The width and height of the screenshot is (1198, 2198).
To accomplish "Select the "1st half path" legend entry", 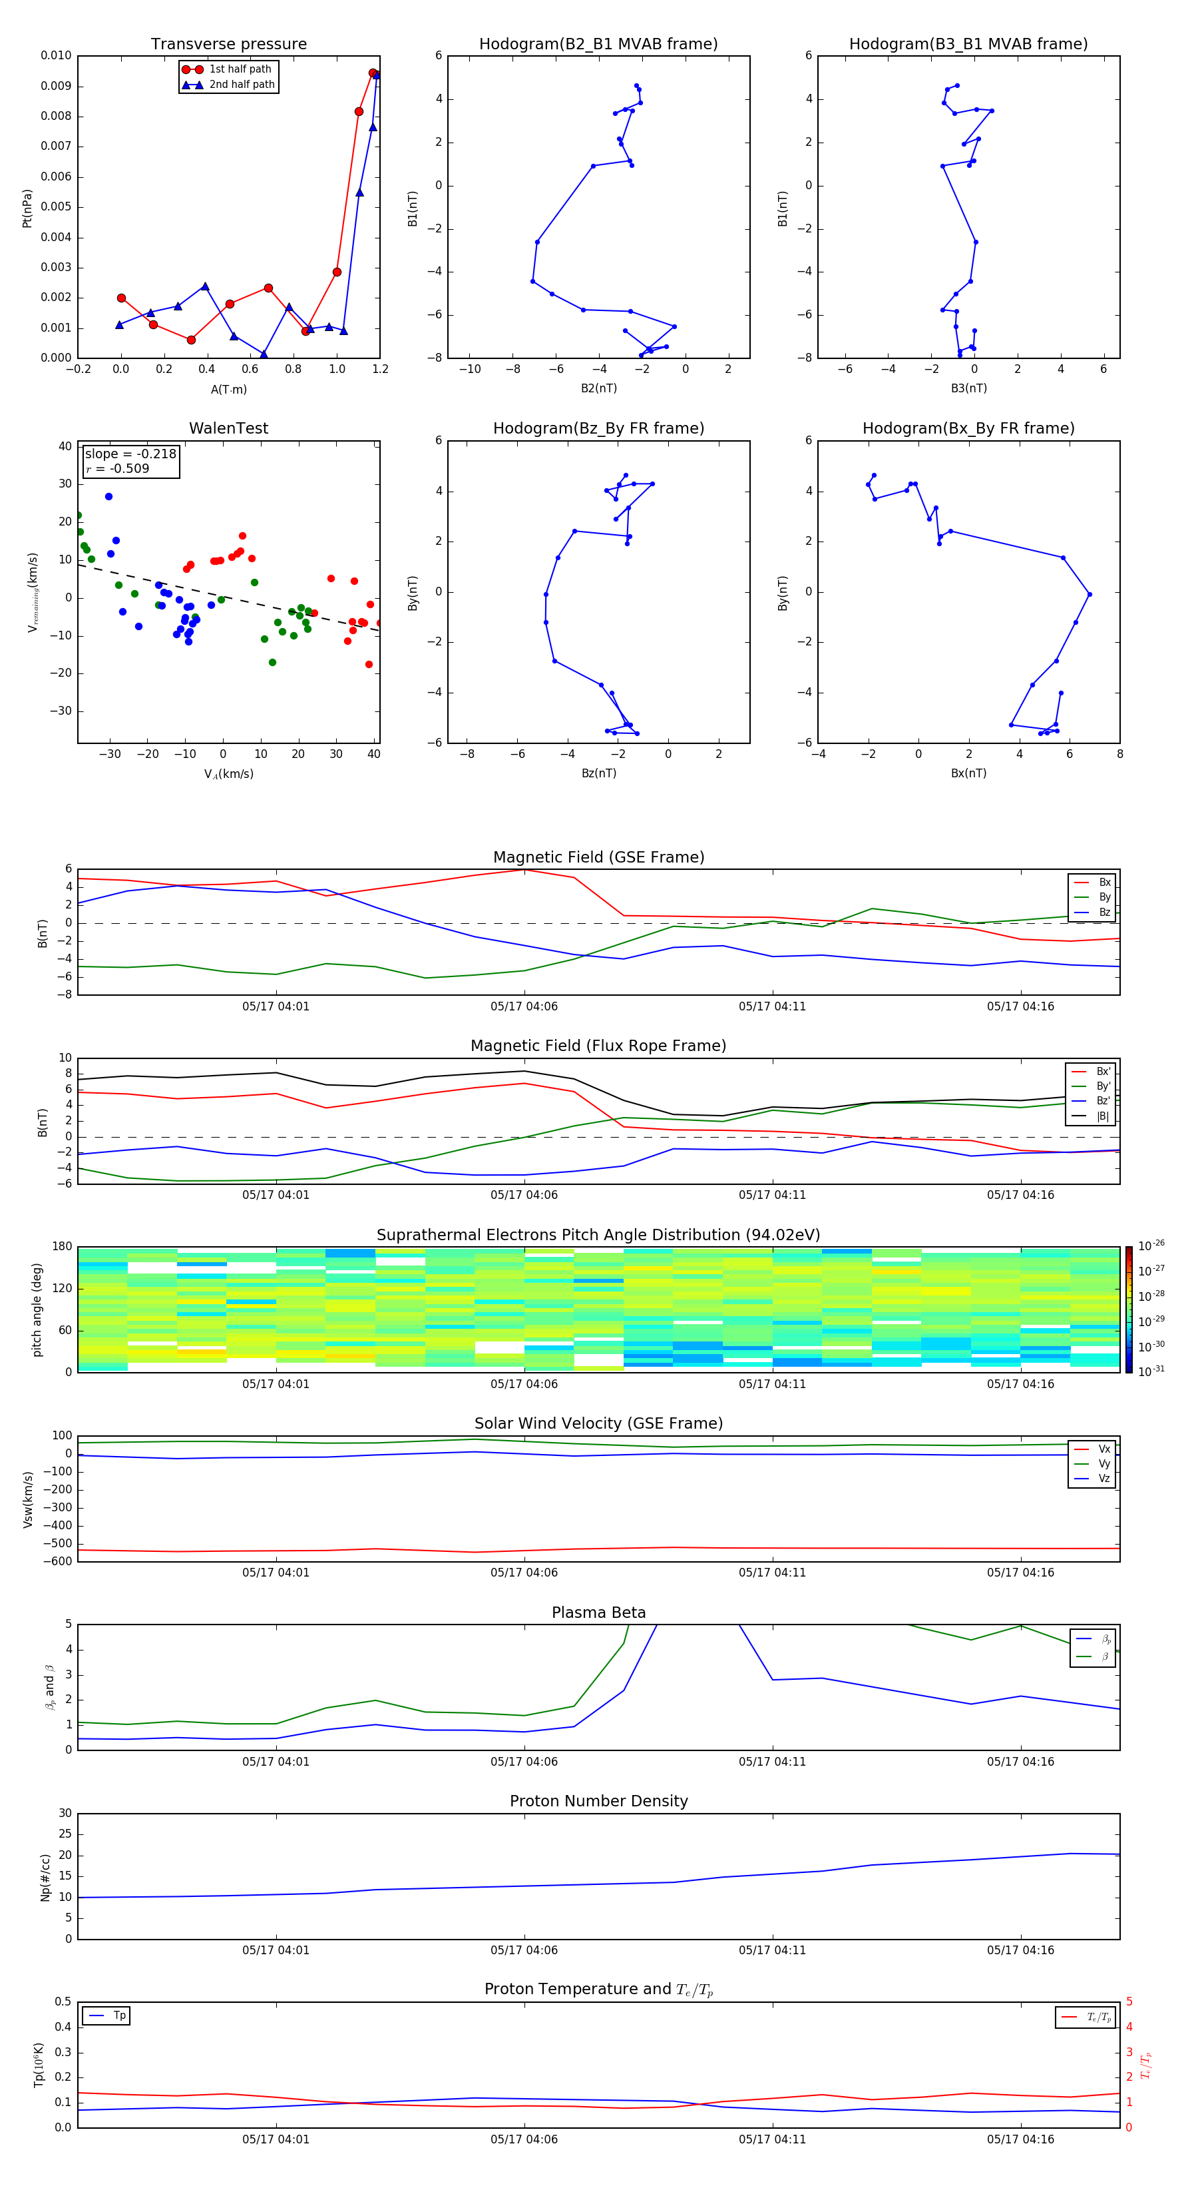I will [227, 69].
